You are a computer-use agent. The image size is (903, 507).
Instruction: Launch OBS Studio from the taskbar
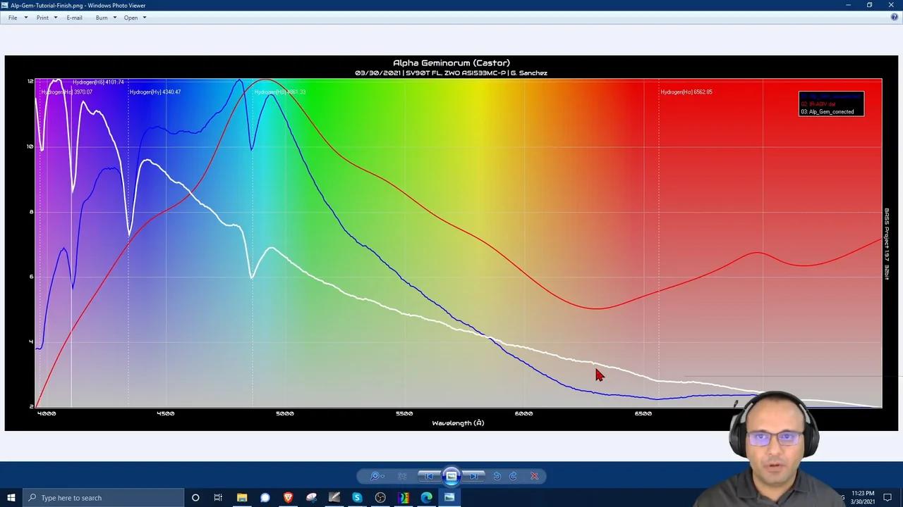pos(380,498)
